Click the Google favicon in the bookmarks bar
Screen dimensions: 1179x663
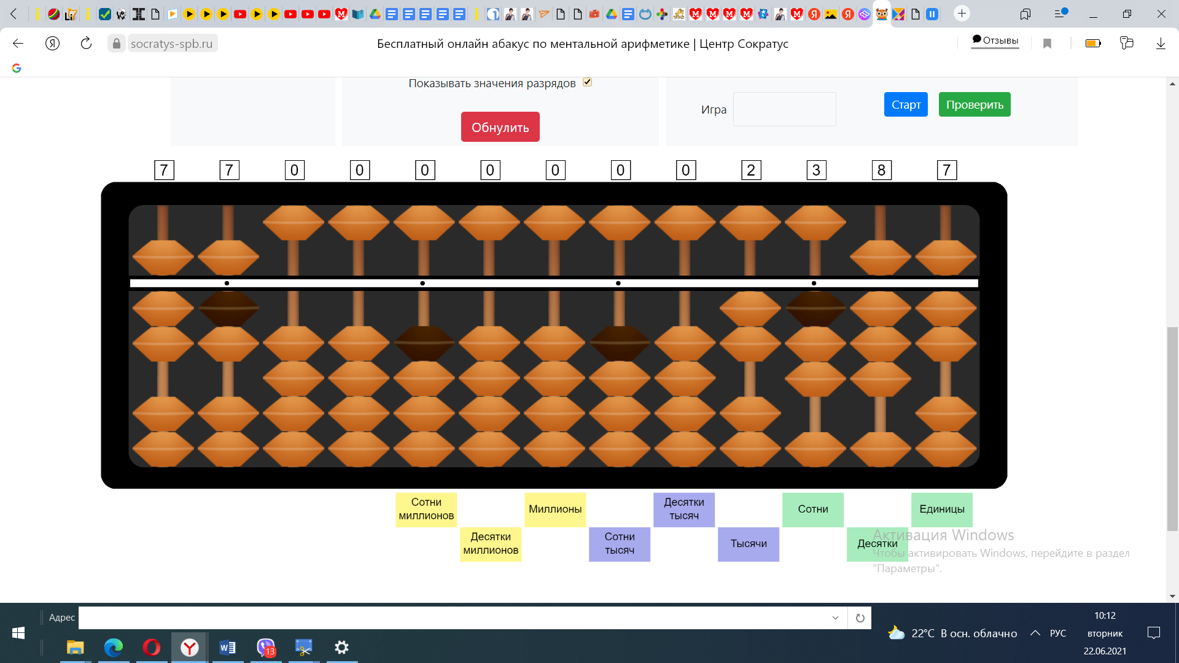pos(17,68)
